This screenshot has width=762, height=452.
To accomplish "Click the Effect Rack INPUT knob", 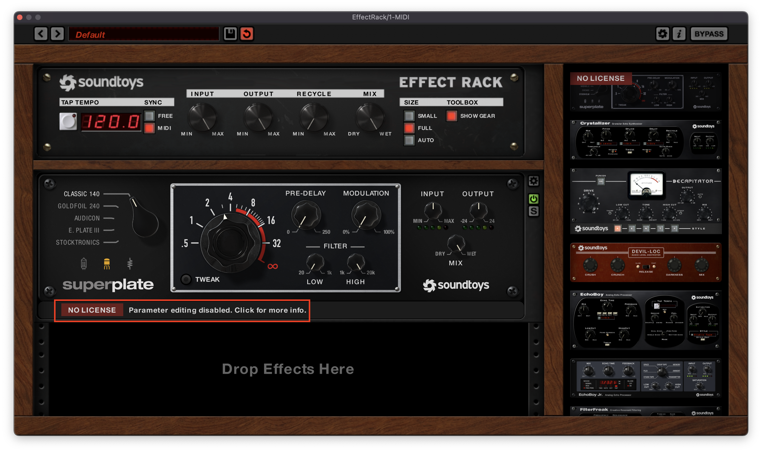I will click(202, 117).
